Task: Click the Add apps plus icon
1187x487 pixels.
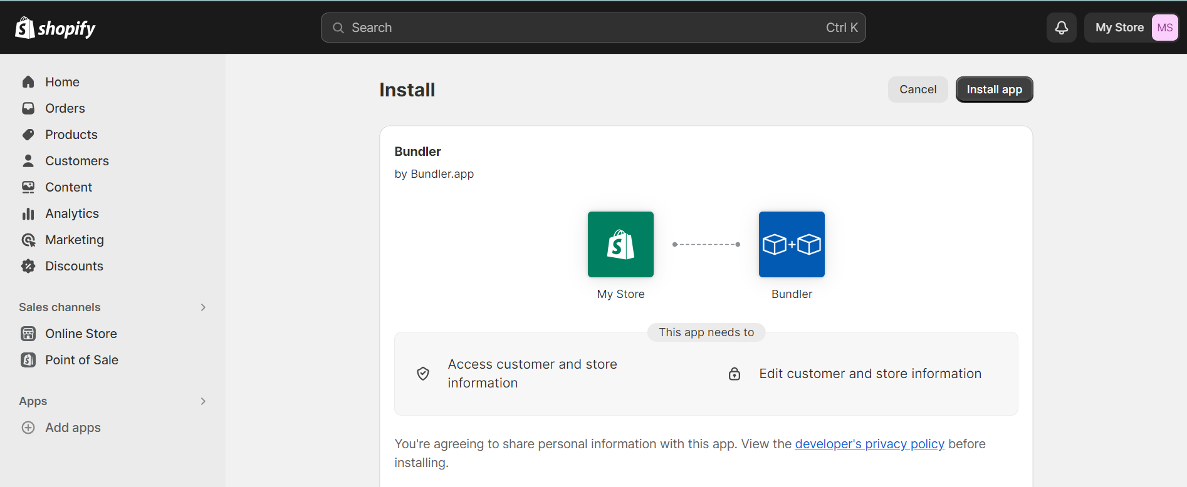Action: pyautogui.click(x=28, y=428)
